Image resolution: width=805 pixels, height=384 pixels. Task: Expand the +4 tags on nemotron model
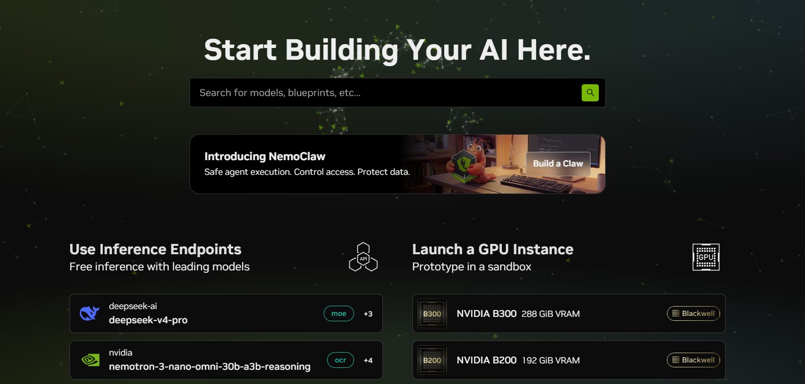pos(368,360)
